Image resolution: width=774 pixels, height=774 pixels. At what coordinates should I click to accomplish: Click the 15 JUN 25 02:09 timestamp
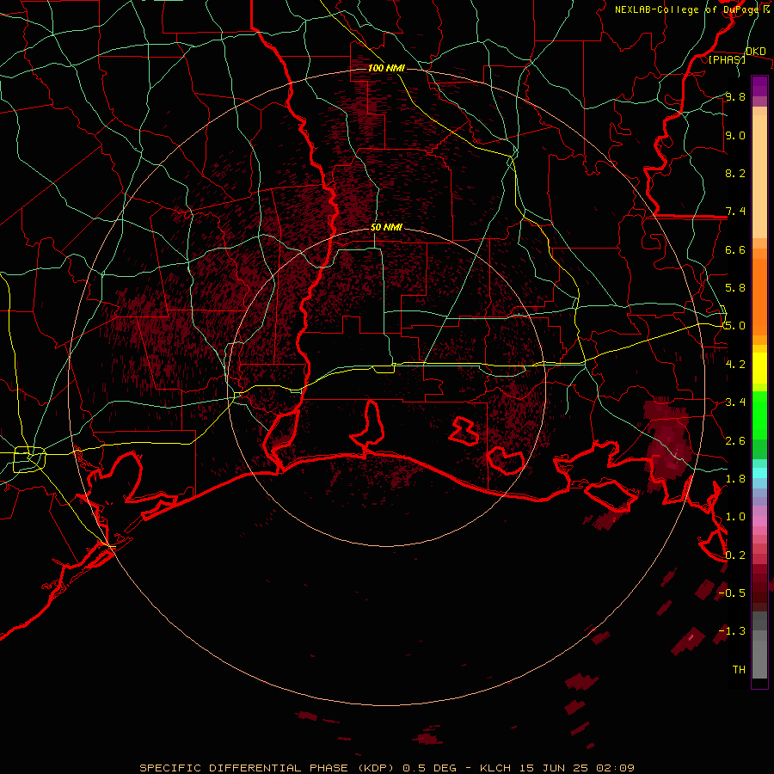(x=576, y=768)
